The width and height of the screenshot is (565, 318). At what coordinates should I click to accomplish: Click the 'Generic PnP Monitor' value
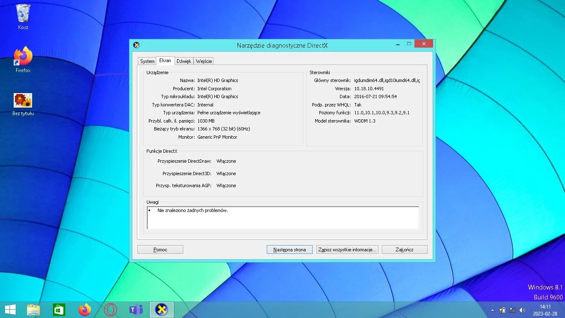(217, 137)
